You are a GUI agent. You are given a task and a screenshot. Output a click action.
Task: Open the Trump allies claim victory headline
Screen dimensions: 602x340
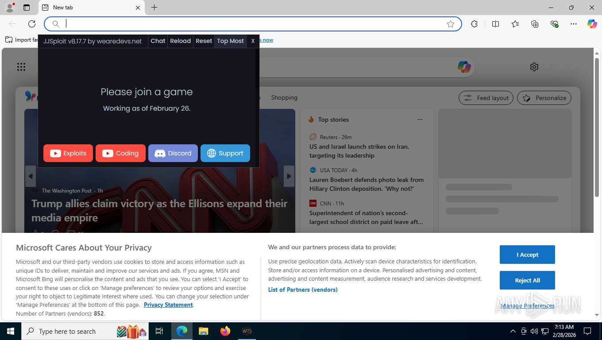[x=159, y=210]
